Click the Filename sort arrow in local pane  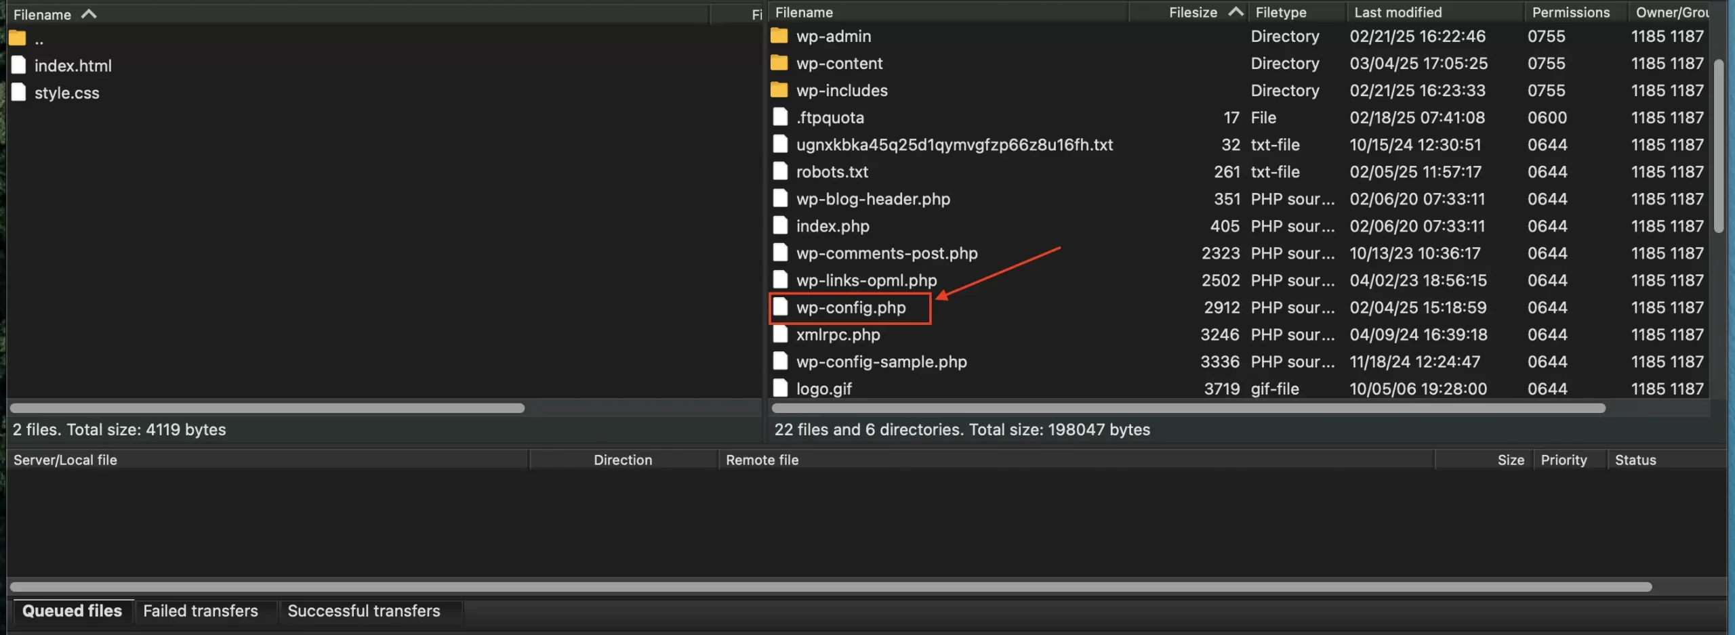(x=88, y=14)
